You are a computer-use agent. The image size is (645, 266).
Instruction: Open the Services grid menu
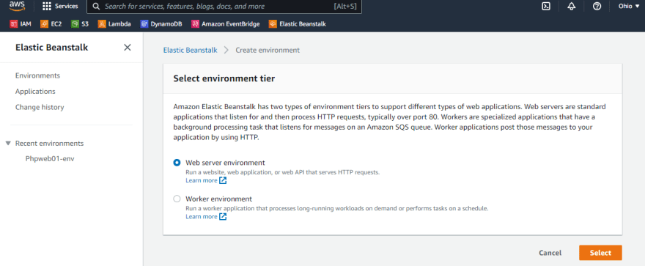point(47,7)
